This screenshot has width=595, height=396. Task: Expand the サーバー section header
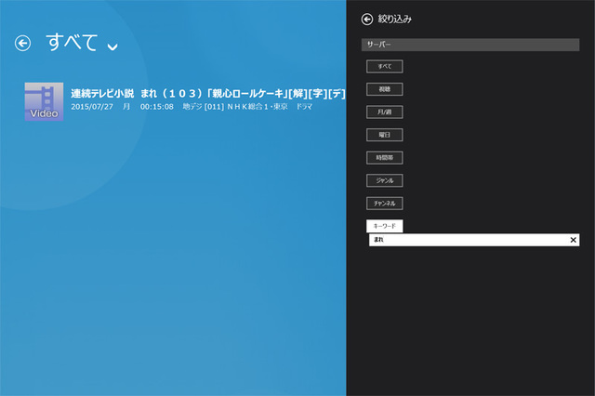coord(470,45)
